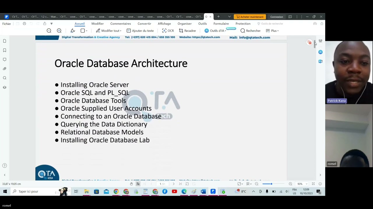Open Word from the taskbar
This screenshot has height=209, width=373.
[x=203, y=191]
